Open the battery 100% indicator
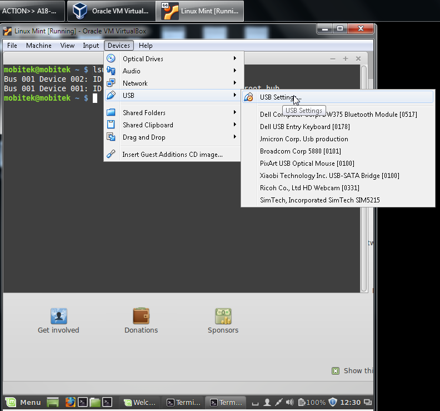 coord(312,402)
